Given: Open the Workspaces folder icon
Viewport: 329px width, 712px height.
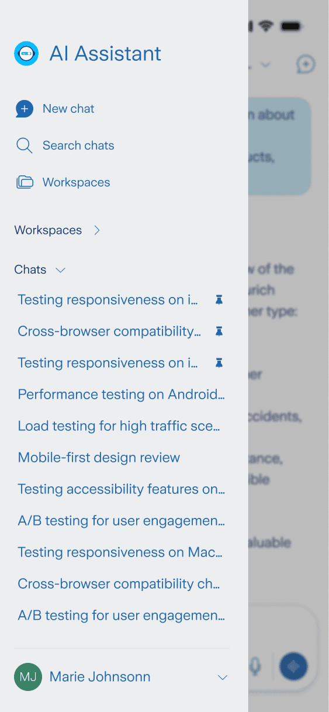Looking at the screenshot, I should point(25,182).
